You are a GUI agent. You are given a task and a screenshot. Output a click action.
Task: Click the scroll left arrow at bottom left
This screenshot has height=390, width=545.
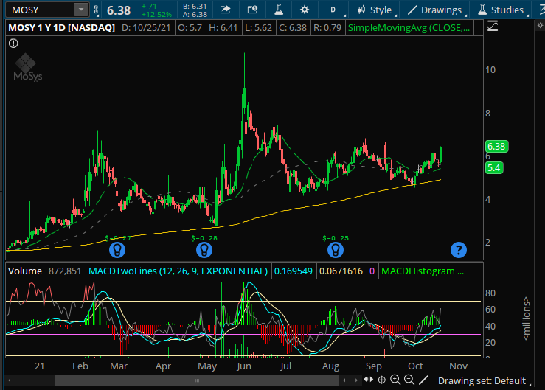10,380
